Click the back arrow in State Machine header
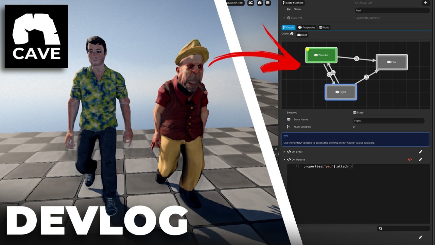The width and height of the screenshot is (435, 245). point(425,3)
